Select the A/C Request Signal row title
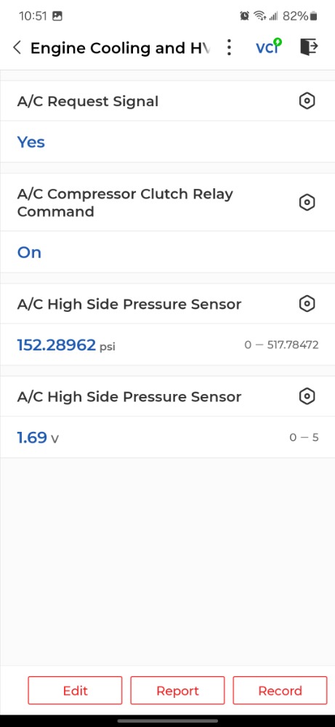335x727 pixels. 88,101
